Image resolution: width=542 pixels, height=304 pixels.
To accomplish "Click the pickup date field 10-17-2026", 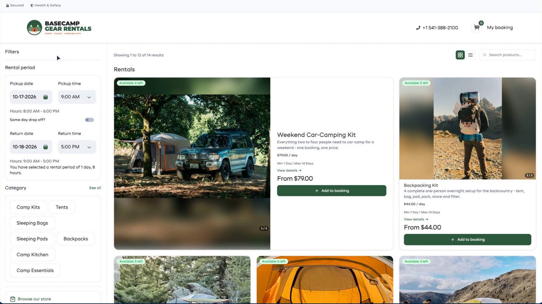I will (31, 97).
